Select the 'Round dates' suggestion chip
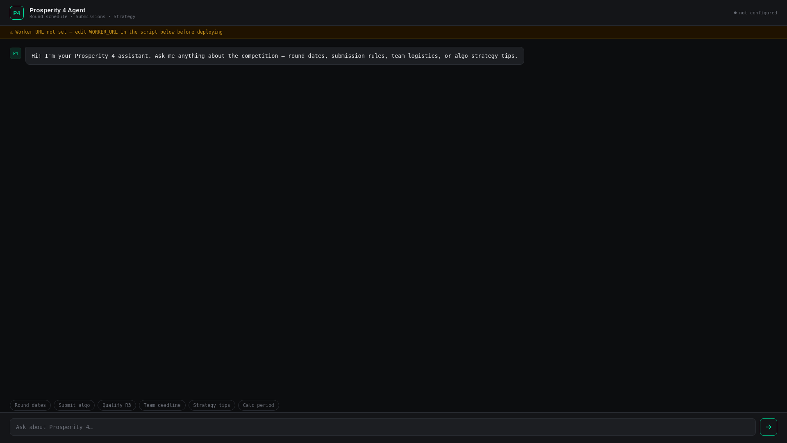This screenshot has width=787, height=443. 30,405
